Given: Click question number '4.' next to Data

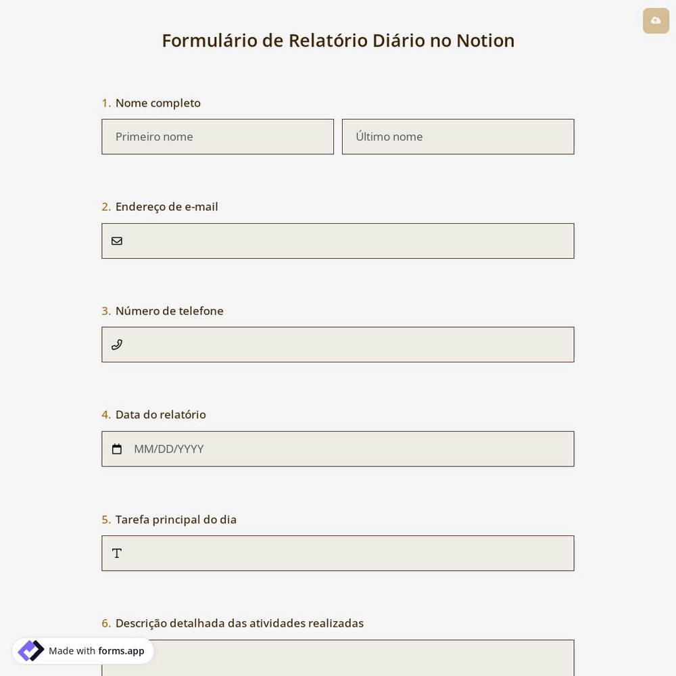Looking at the screenshot, I should [107, 414].
